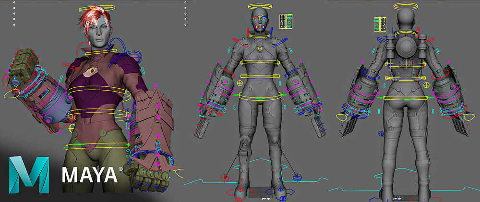Pick the yellow diamond chest control on front view
The height and width of the screenshot is (202, 480).
260,48
